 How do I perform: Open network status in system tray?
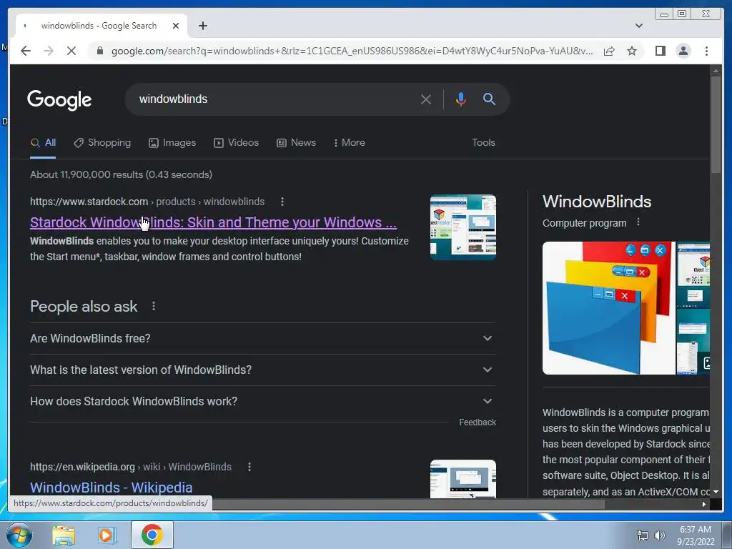(643, 535)
